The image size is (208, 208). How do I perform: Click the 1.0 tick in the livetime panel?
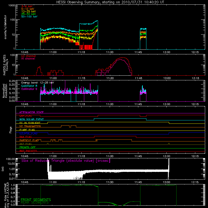click(13, 185)
